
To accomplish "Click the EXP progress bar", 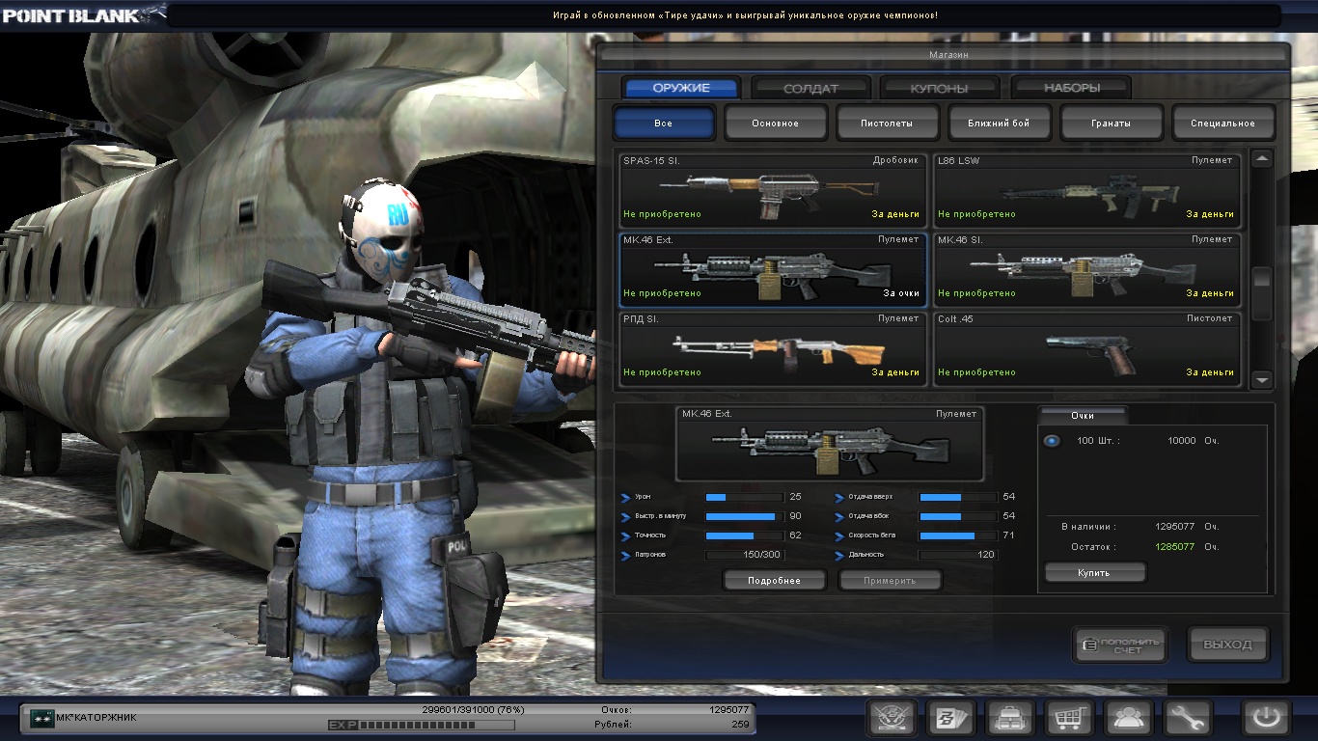I will tap(437, 725).
